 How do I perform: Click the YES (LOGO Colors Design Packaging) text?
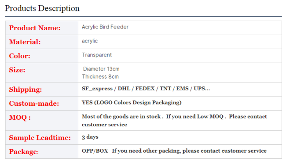pos(132,103)
